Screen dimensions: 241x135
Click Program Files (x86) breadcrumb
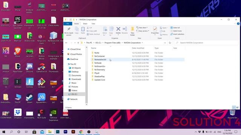(x=112, y=43)
